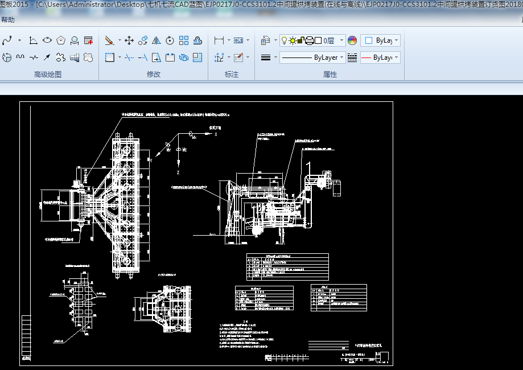
Task: Click the eraser delete tool
Action: [x=110, y=40]
